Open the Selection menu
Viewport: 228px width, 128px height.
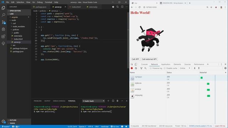click(x=20, y=2)
